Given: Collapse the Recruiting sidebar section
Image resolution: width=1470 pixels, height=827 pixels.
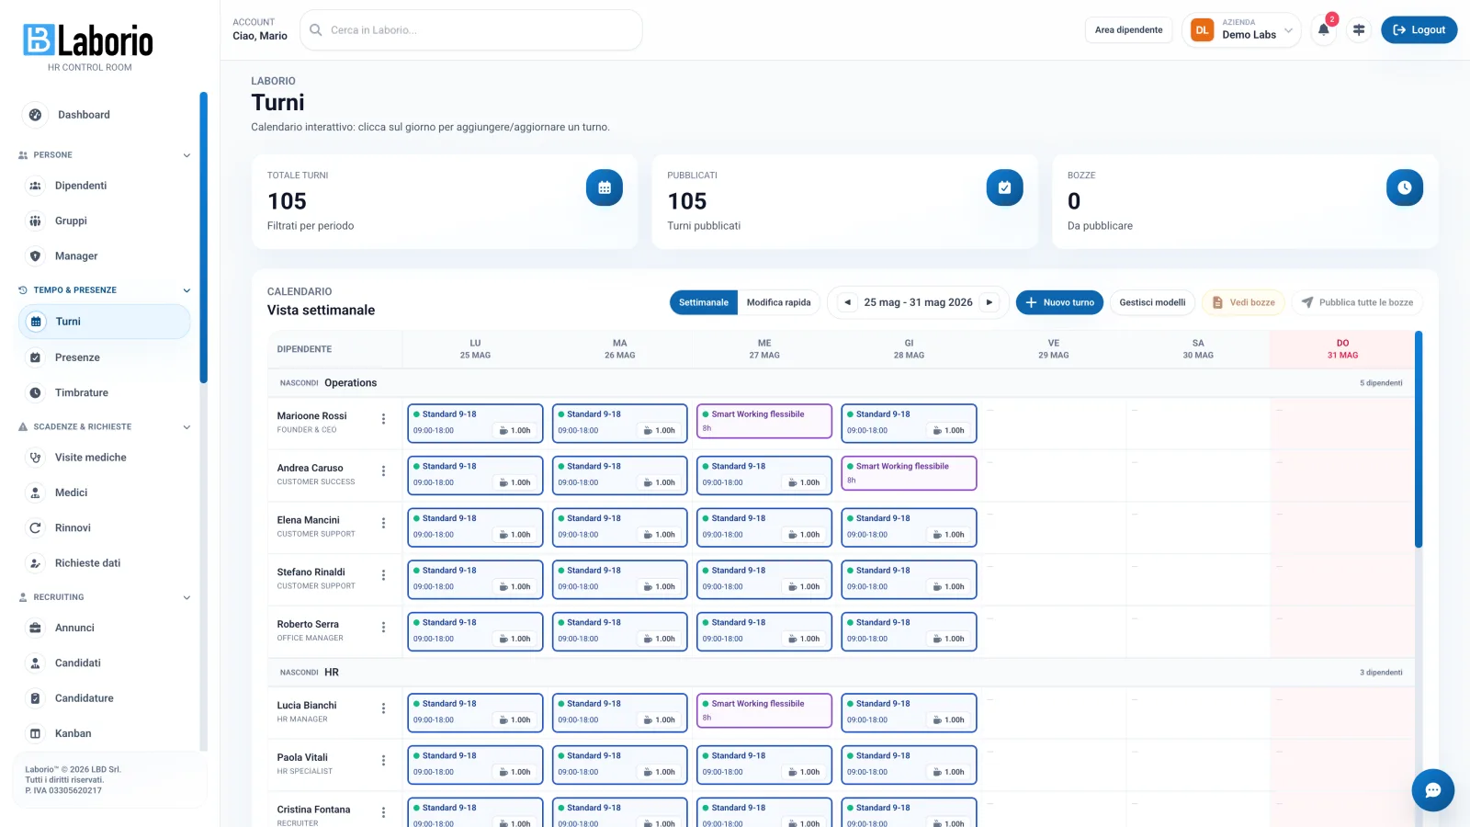Looking at the screenshot, I should [x=105, y=597].
